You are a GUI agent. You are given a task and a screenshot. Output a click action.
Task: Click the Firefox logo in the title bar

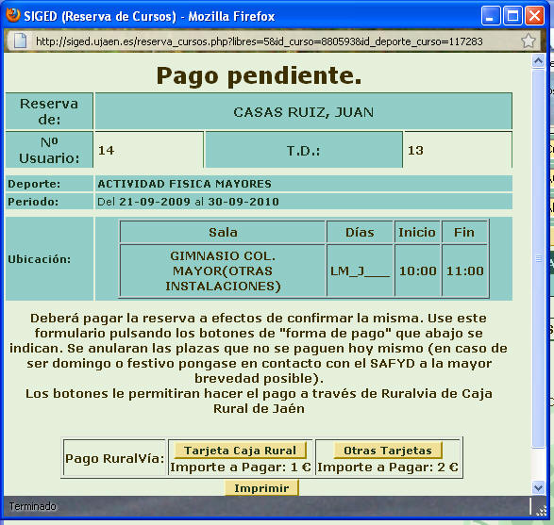tap(13, 15)
